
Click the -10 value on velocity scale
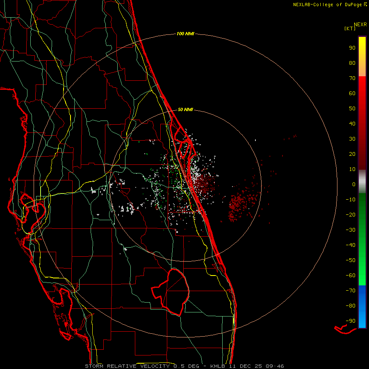pos(351,200)
